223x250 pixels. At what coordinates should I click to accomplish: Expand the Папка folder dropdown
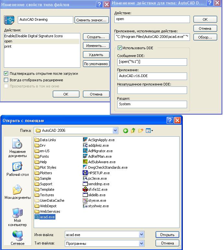(115, 131)
